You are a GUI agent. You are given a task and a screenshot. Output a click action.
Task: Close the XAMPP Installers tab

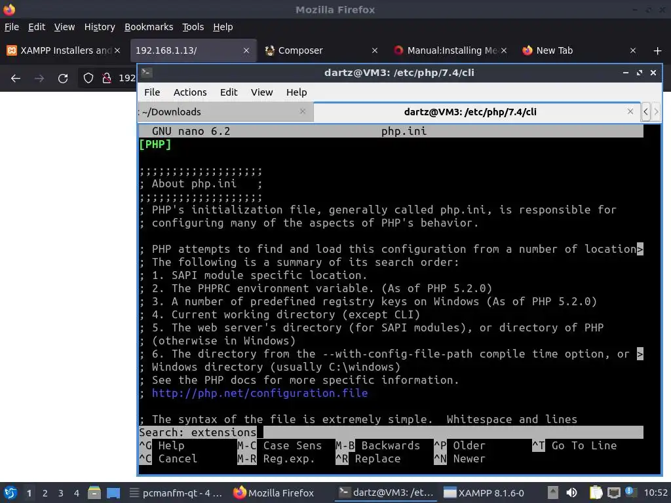click(117, 50)
